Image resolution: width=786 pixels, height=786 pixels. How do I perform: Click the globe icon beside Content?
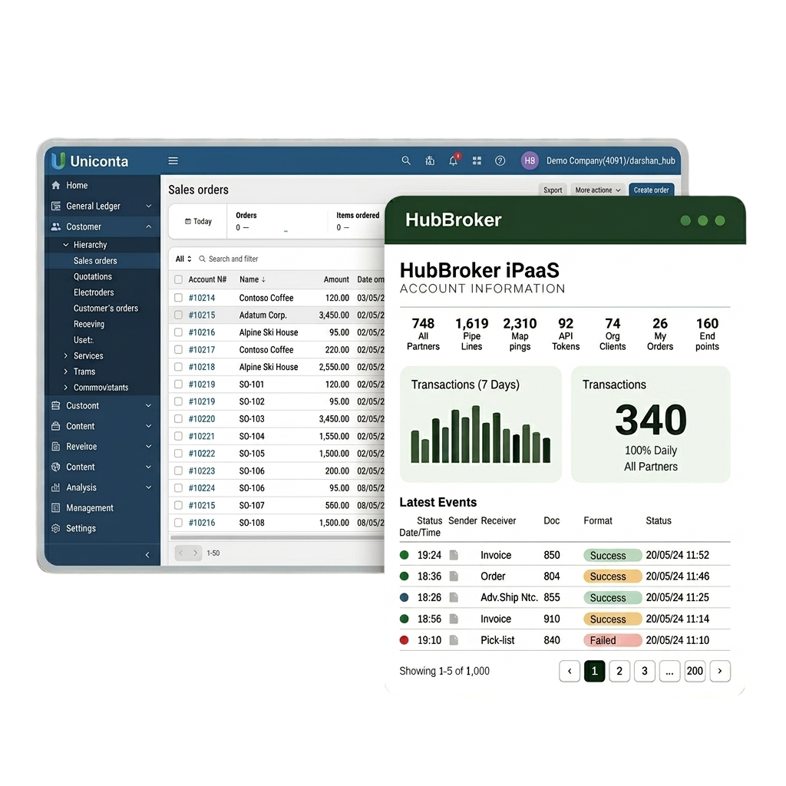[55, 467]
